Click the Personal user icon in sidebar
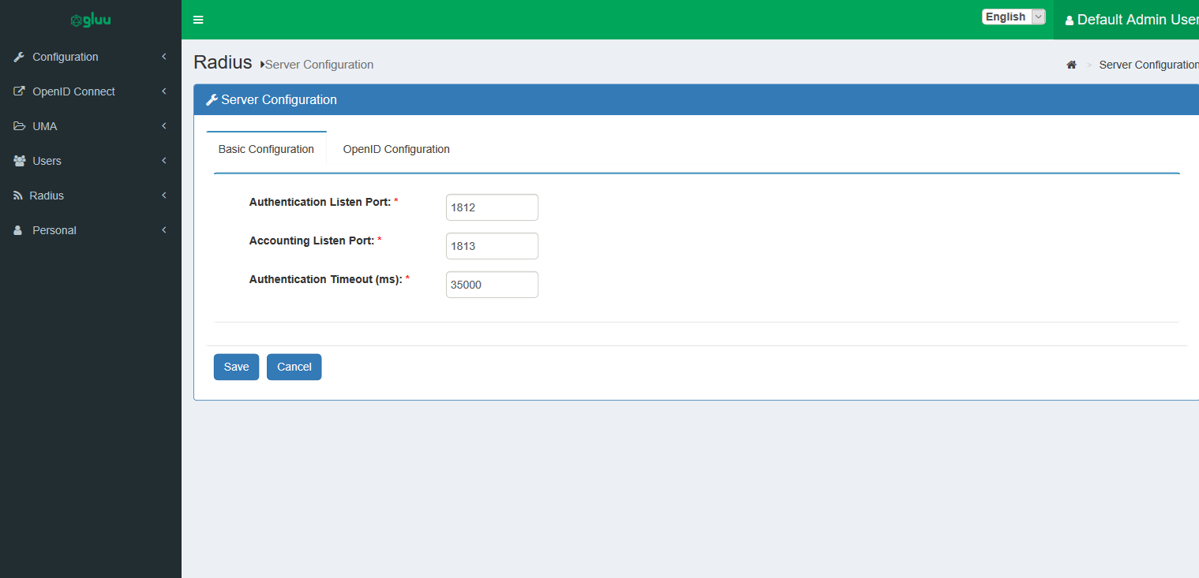 click(x=17, y=229)
